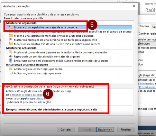Image resolution: width=156 pixels, height=136 pixels.
Task: Click the speaker icon for play sound rule
Action: [11, 56]
